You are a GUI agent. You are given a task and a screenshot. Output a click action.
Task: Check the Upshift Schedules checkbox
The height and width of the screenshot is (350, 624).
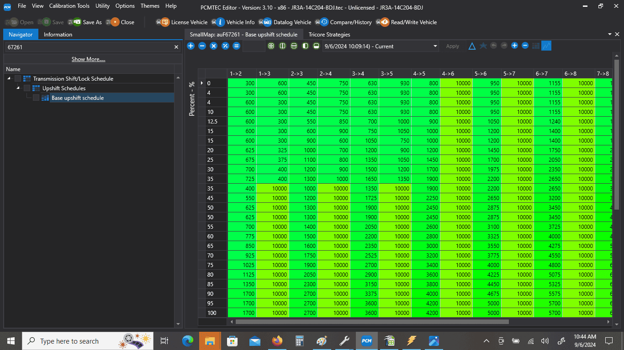[x=27, y=88]
